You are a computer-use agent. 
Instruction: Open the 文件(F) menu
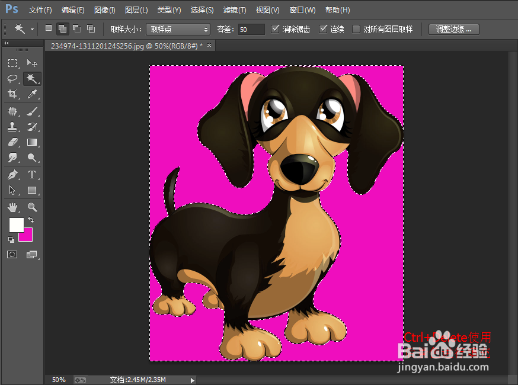point(40,10)
